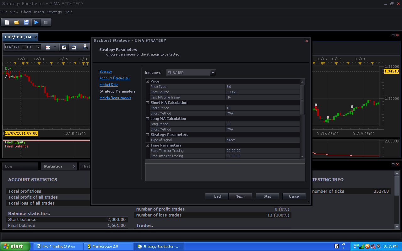Image resolution: width=402 pixels, height=251 pixels.
Task: Toggle the Bid price chart icon
Action: click(64, 47)
